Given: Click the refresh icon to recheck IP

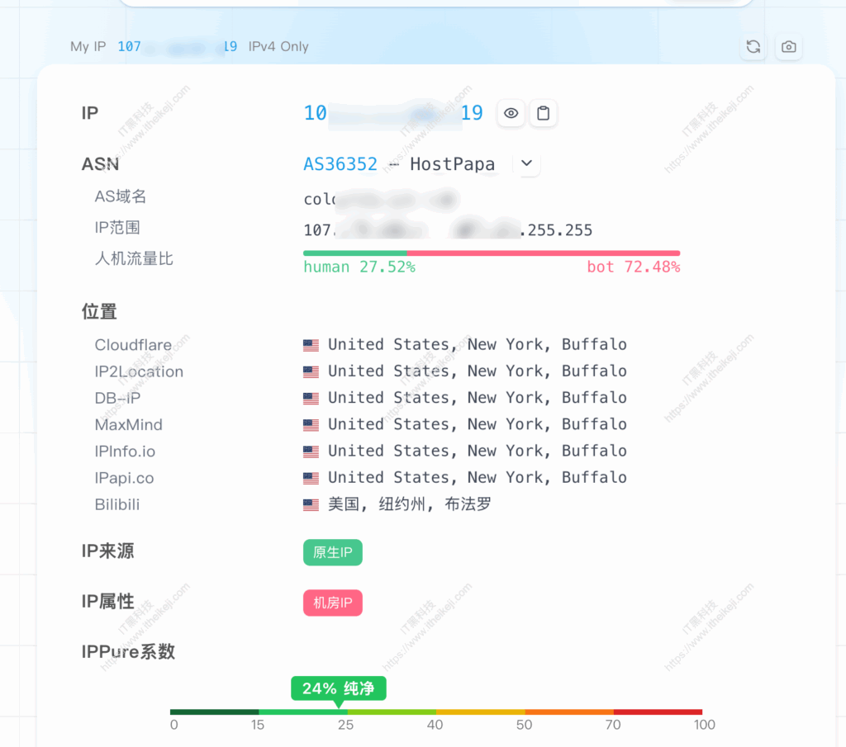Looking at the screenshot, I should click(753, 47).
